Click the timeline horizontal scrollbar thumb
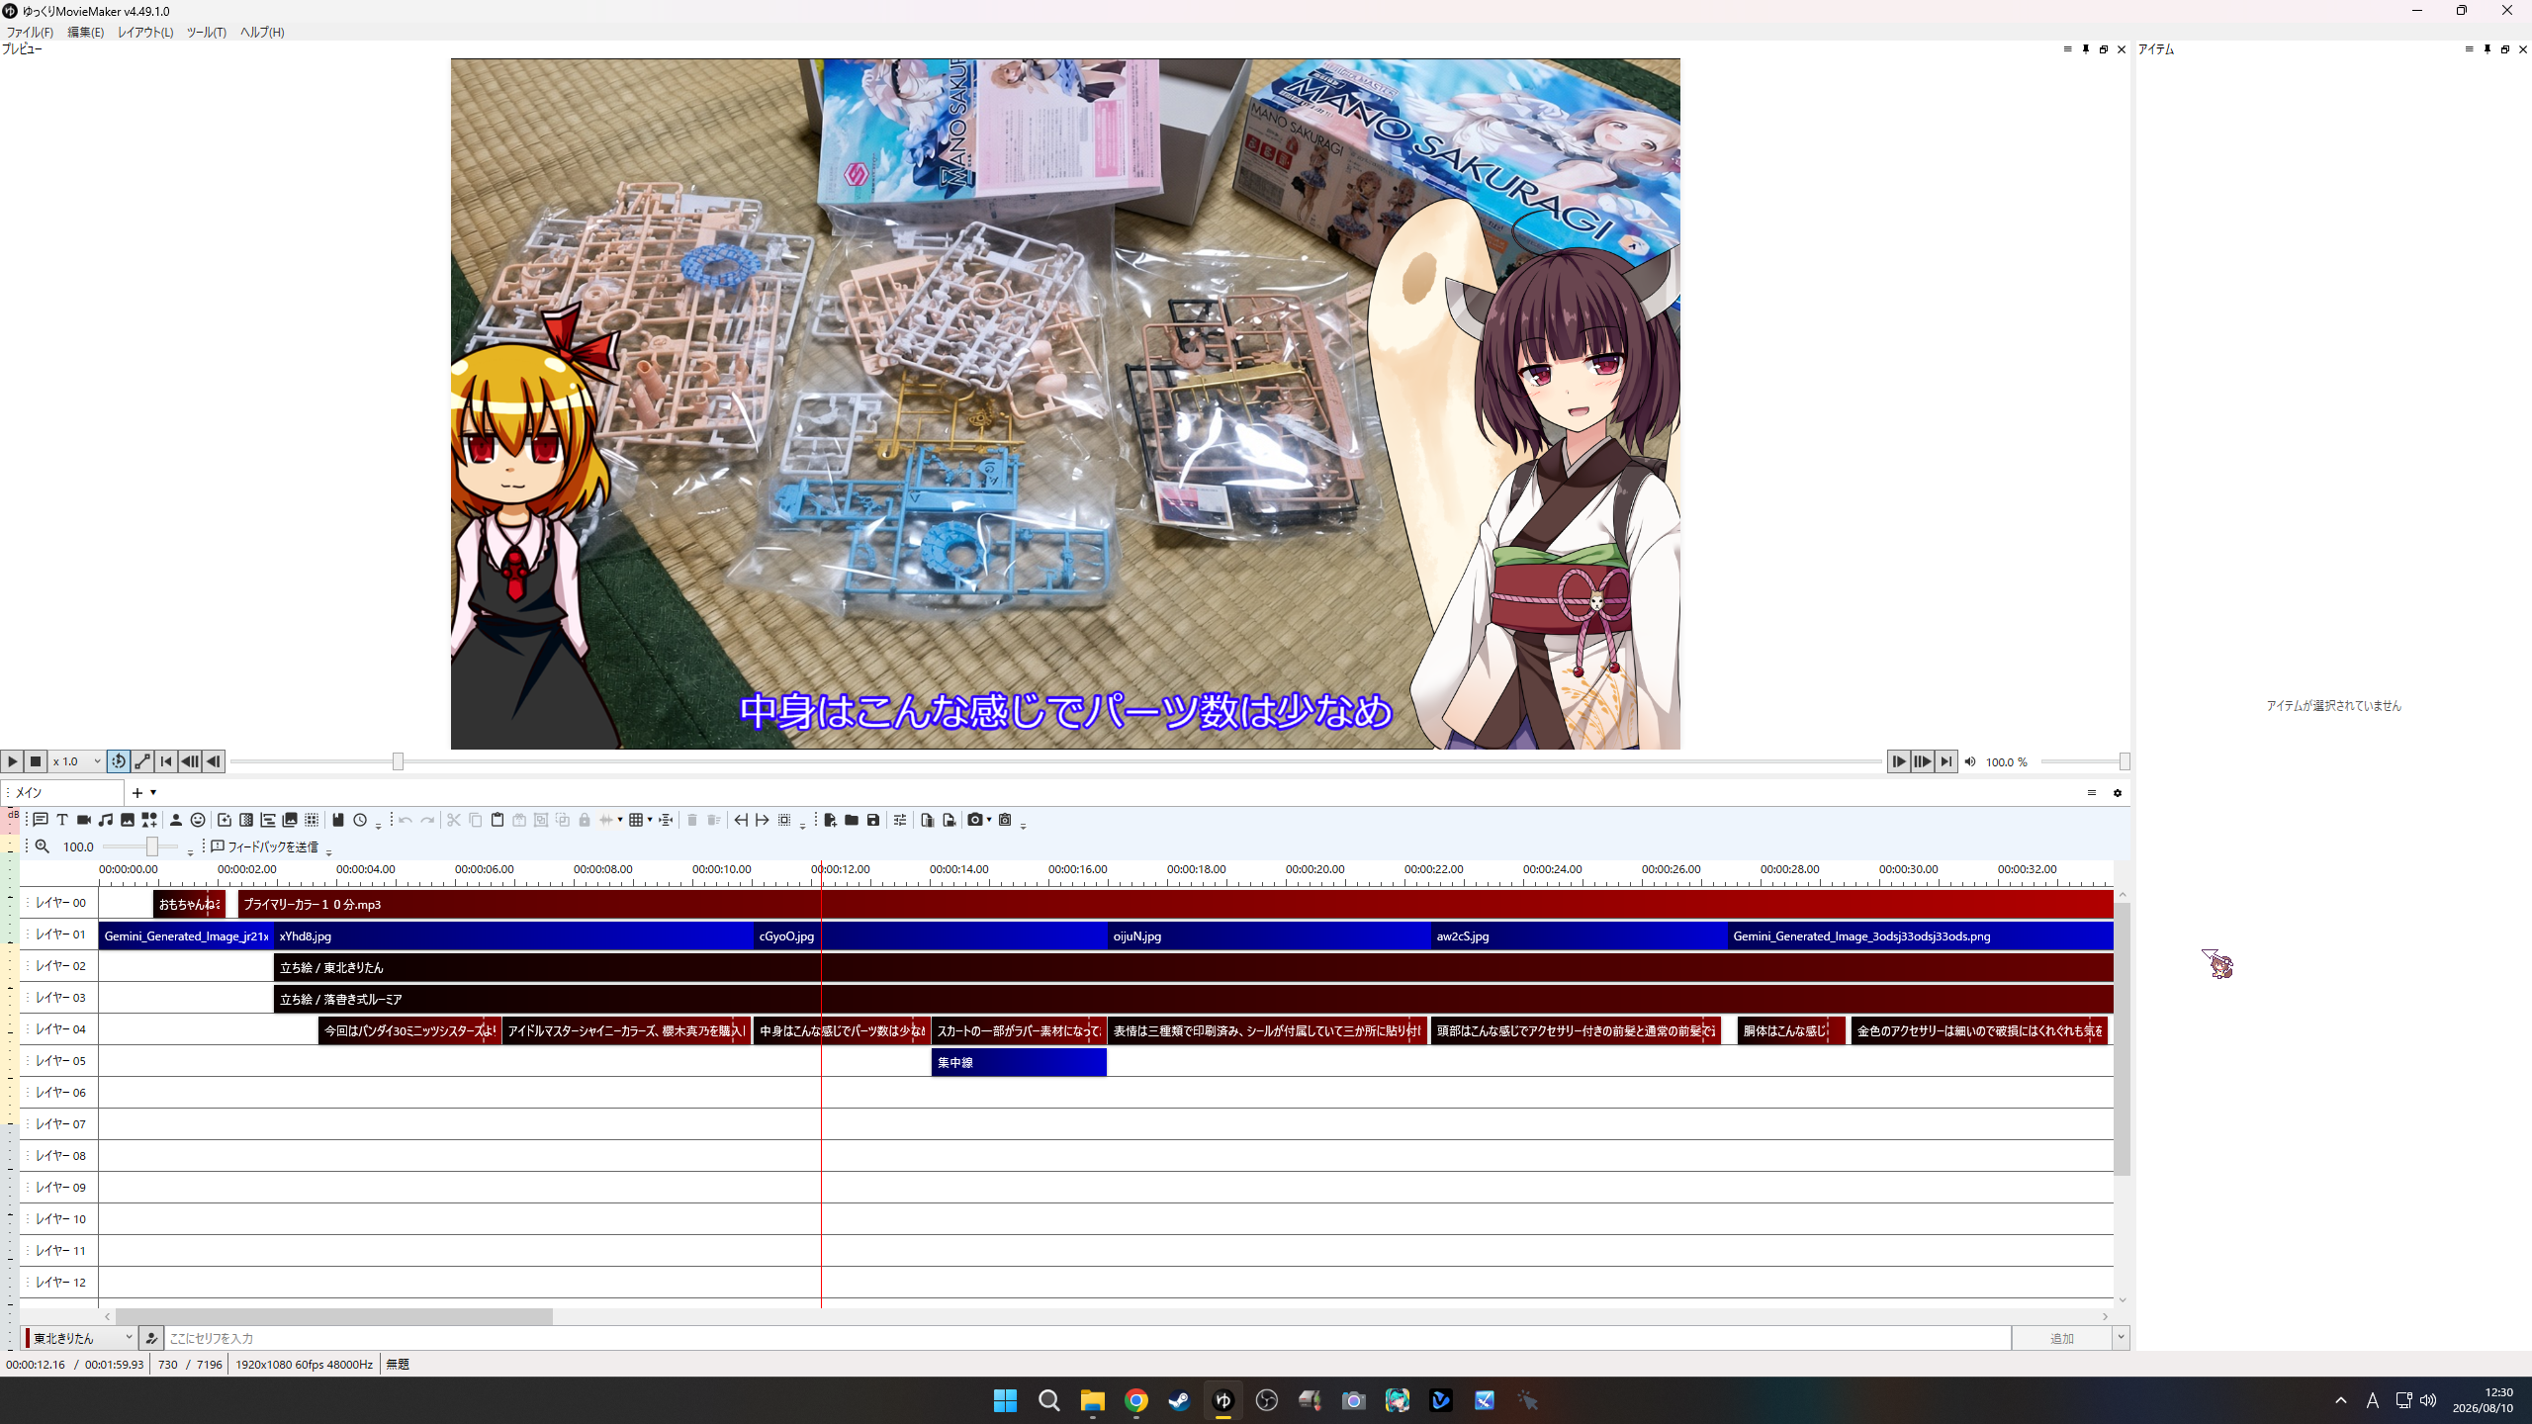The image size is (2532, 1424). pyautogui.click(x=334, y=1316)
